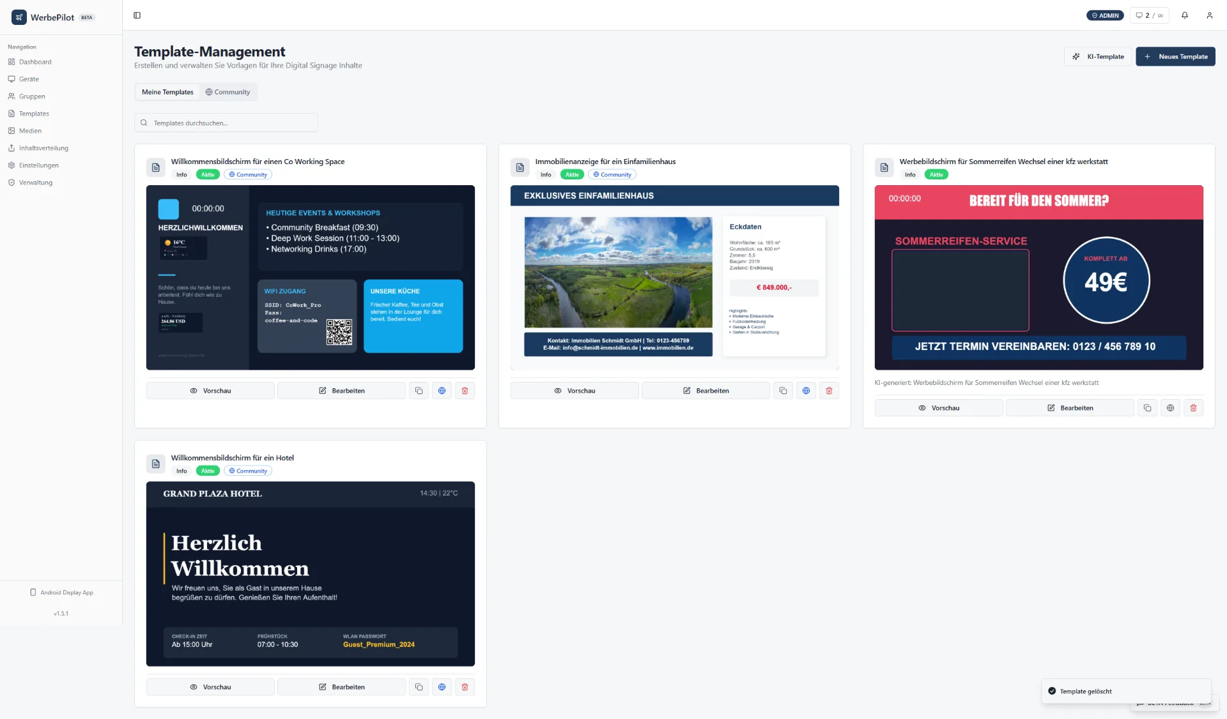The image size is (1227, 719).
Task: Click the WerbePilot logo
Action: click(19, 17)
